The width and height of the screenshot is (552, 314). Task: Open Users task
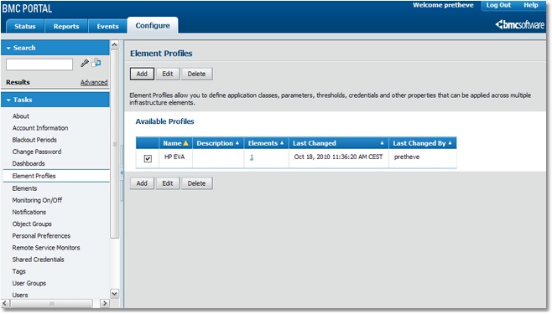click(20, 295)
